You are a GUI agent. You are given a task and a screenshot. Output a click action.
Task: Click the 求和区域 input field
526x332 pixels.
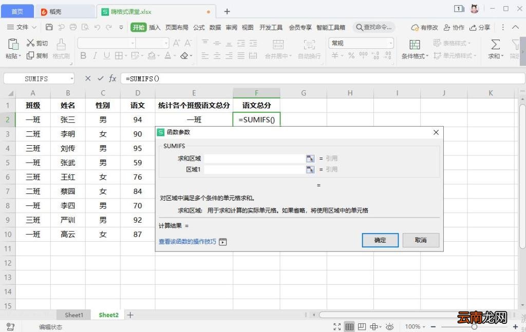tap(255, 159)
